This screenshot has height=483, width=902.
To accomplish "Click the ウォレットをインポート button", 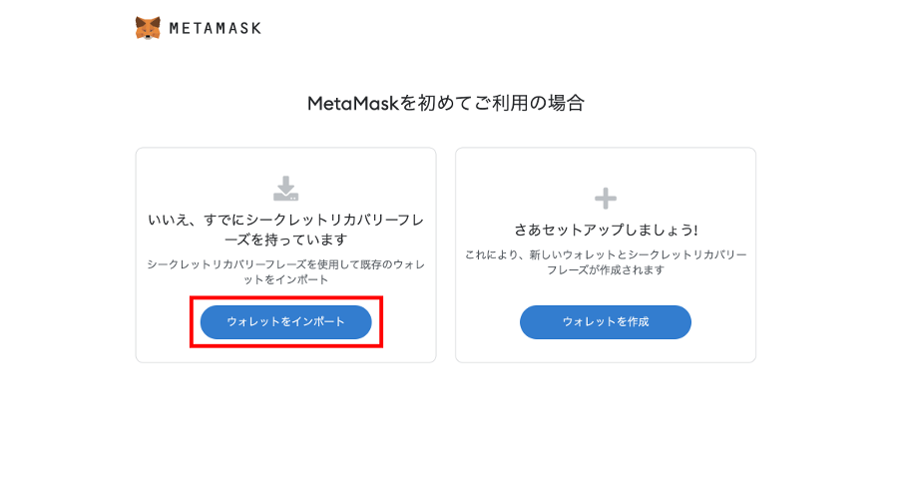I will 286,322.
